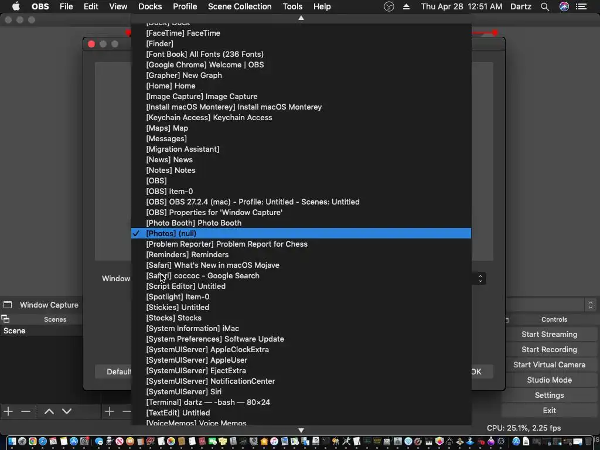Screen dimensions: 600x450
Task: Open Notification Center list icon
Action: [x=581, y=6]
